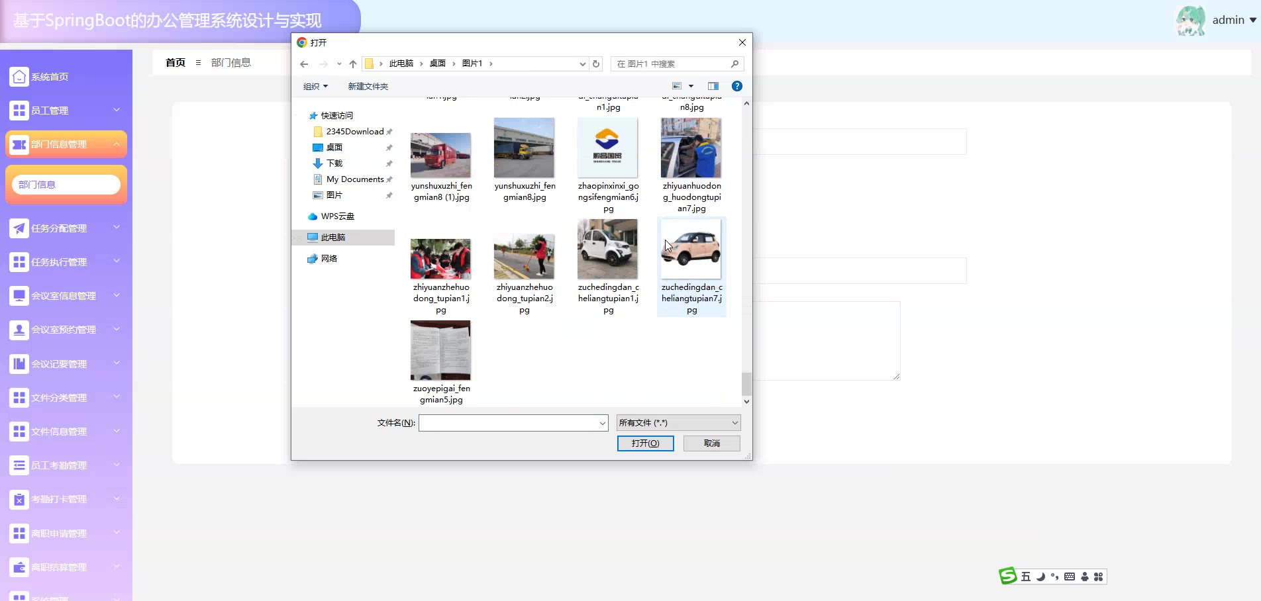This screenshot has height=601, width=1261.
Task: Create a new folder with 新建文件夹
Action: (368, 87)
